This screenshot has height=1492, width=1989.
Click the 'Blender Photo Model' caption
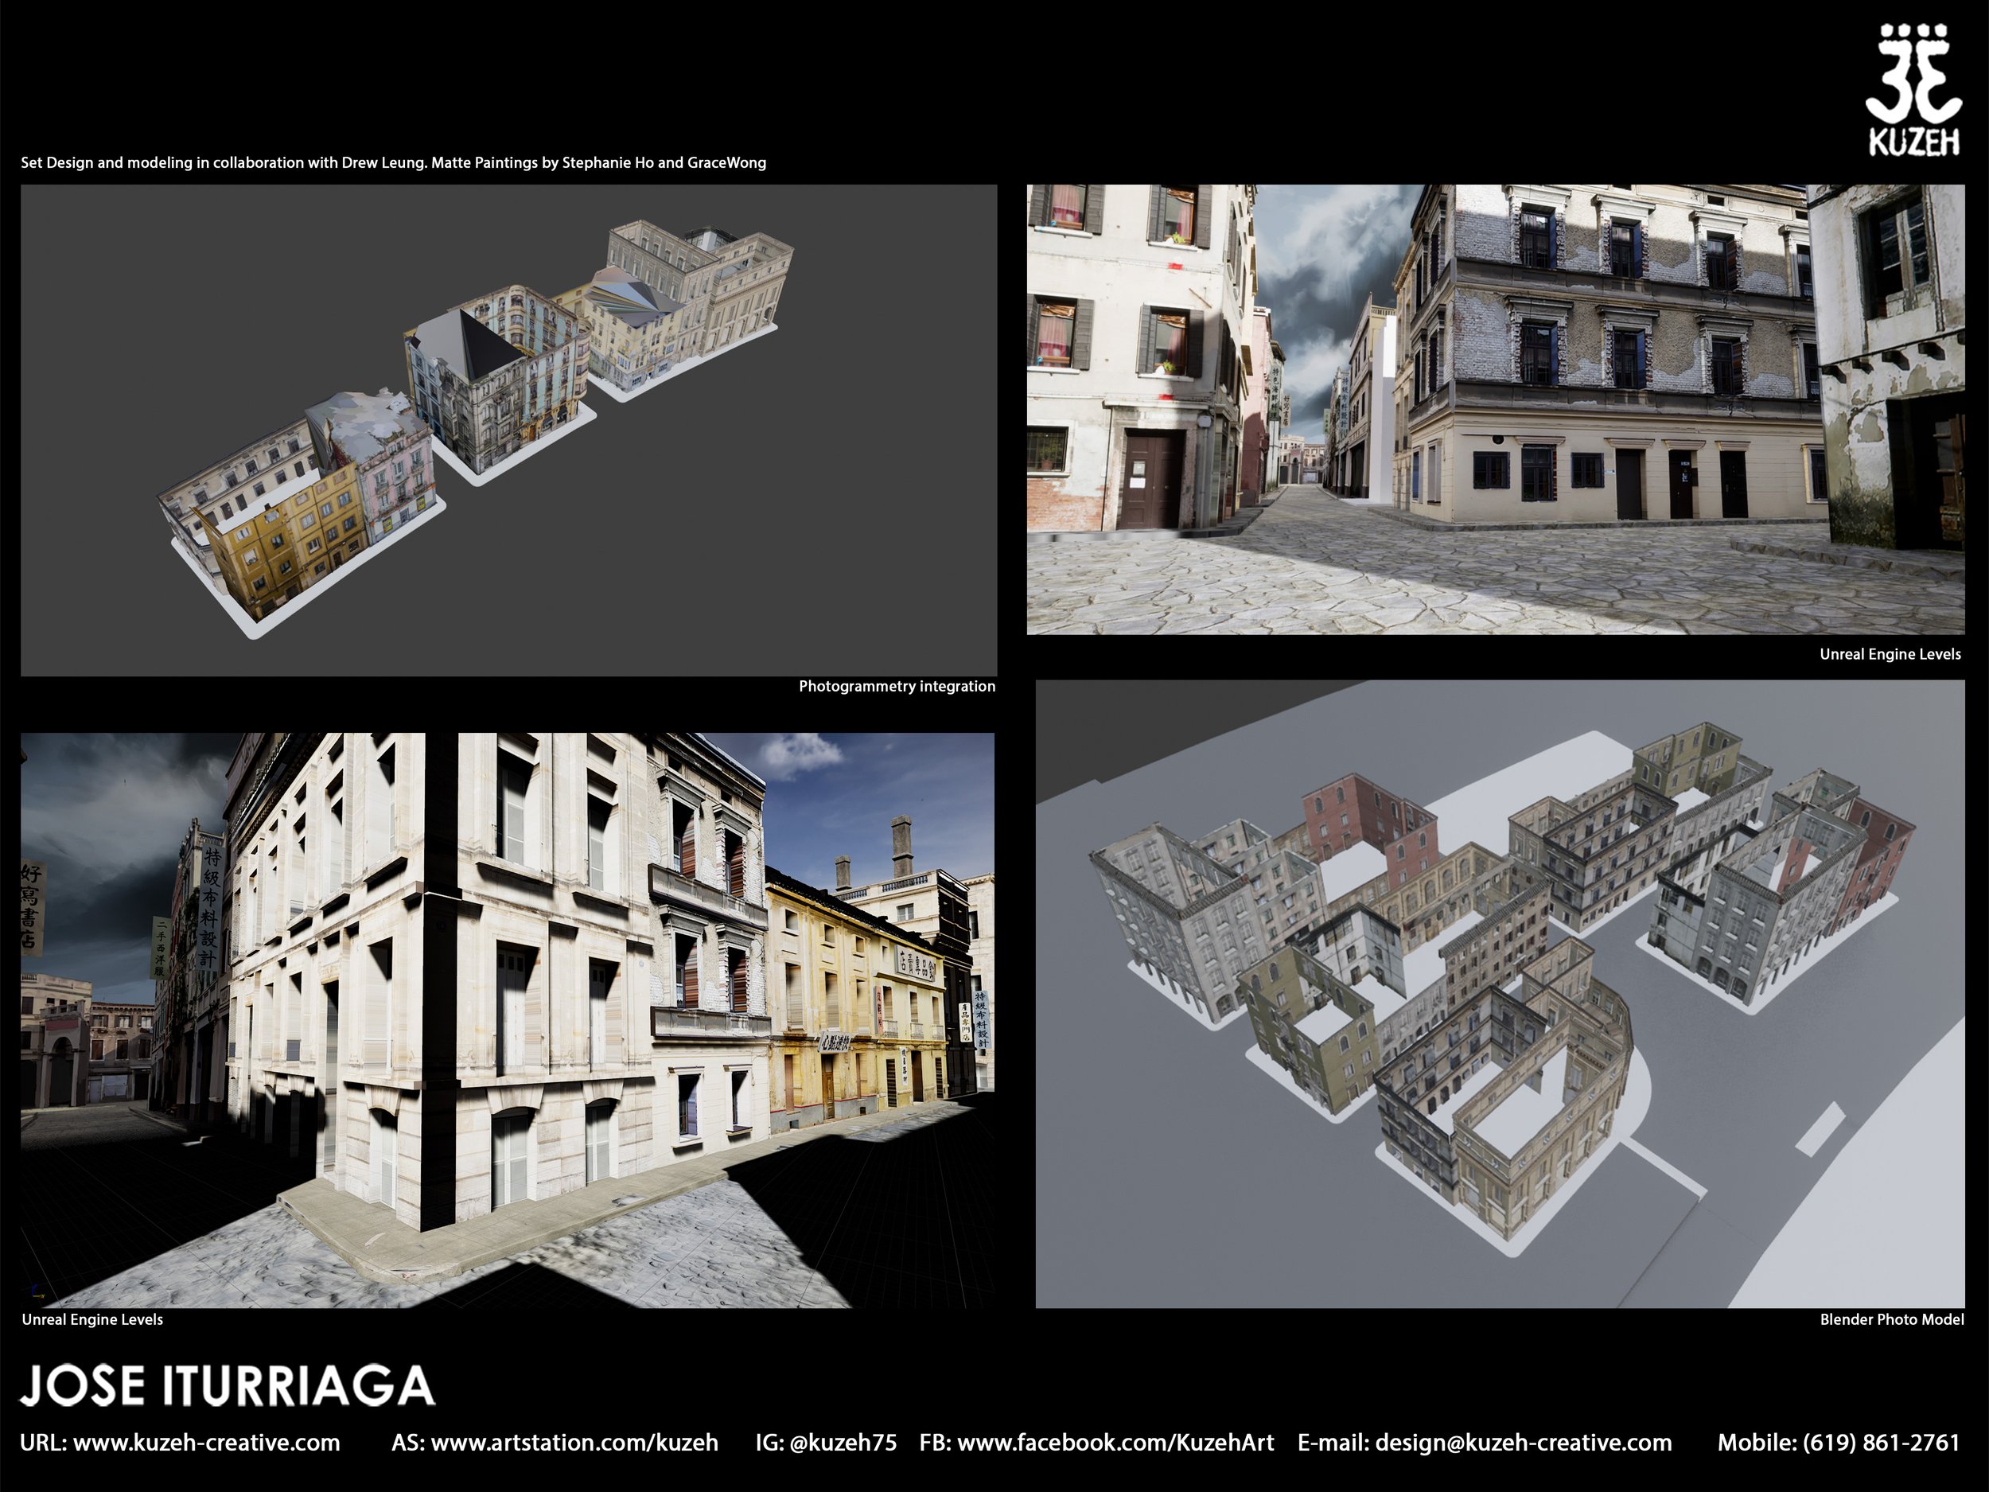point(1891,1319)
